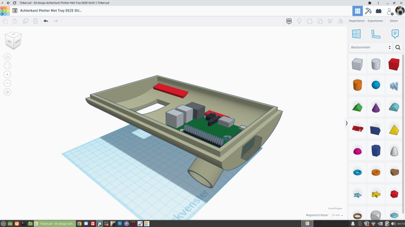Switch to the Bricks view icon

(379, 11)
